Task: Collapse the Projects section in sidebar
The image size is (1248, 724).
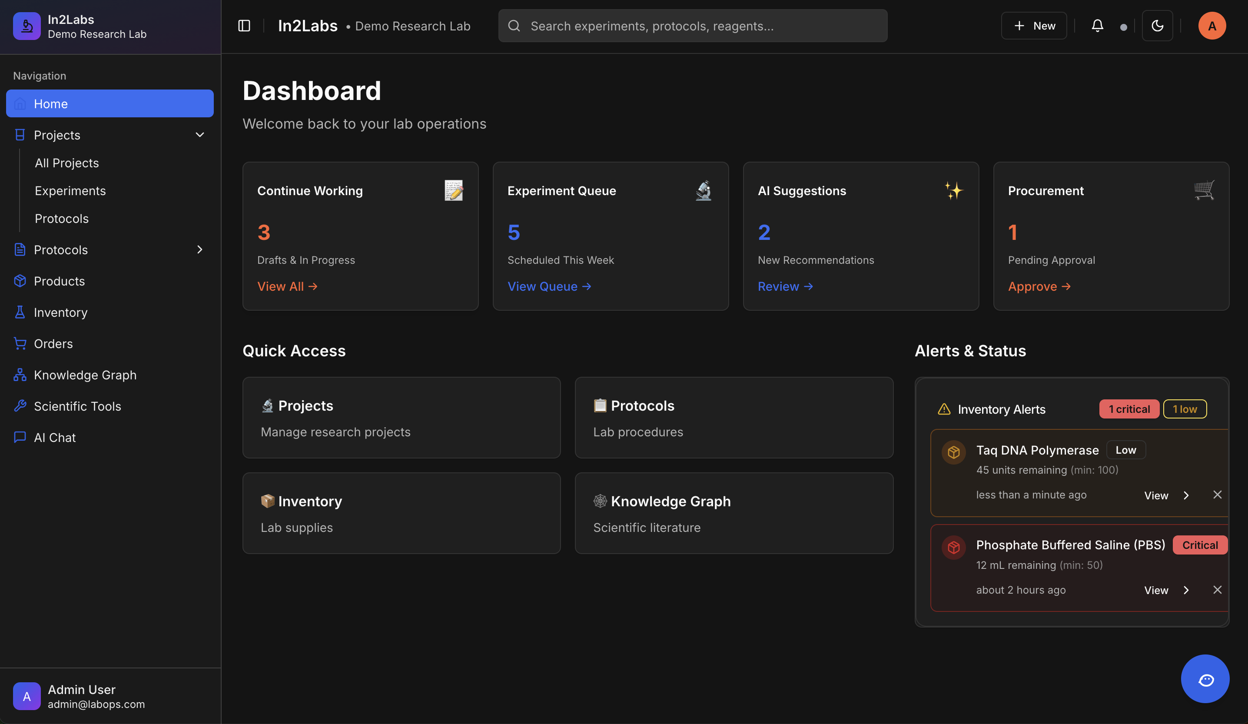Action: [199, 135]
